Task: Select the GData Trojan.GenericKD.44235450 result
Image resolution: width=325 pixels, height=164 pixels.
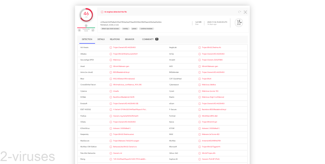Action: click(x=124, y=122)
